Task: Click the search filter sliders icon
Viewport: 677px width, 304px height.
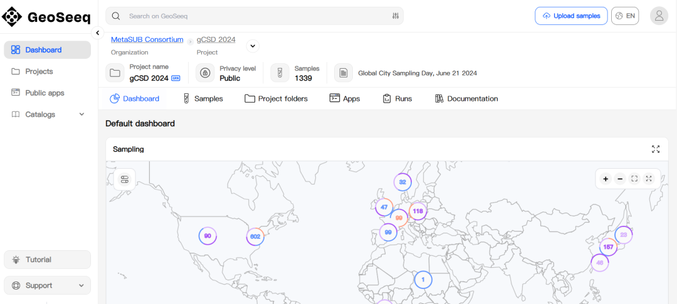Action: [x=396, y=16]
